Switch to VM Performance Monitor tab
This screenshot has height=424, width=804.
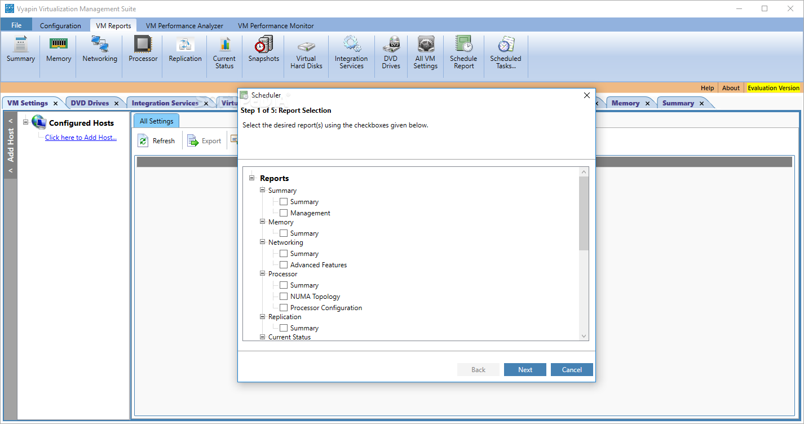276,26
